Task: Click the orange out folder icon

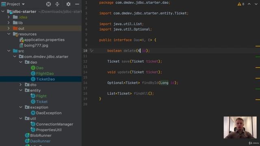Action: point(15,28)
